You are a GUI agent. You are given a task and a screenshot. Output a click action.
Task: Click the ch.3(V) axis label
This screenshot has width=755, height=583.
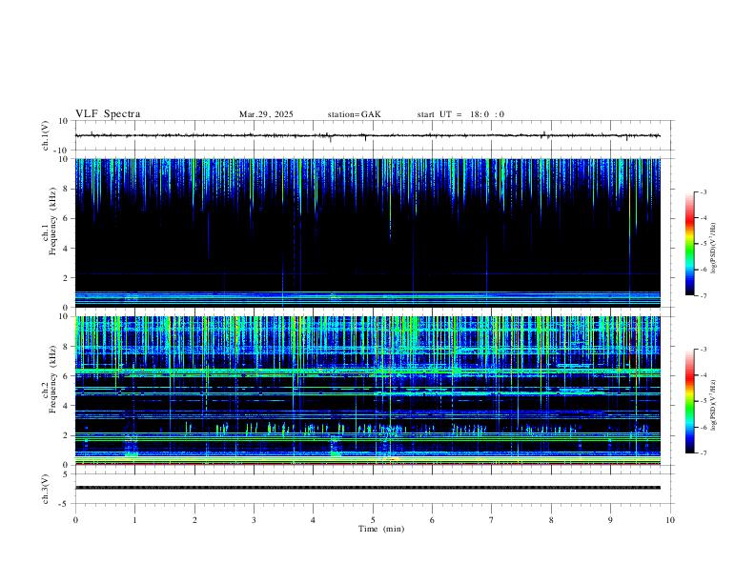tap(46, 490)
